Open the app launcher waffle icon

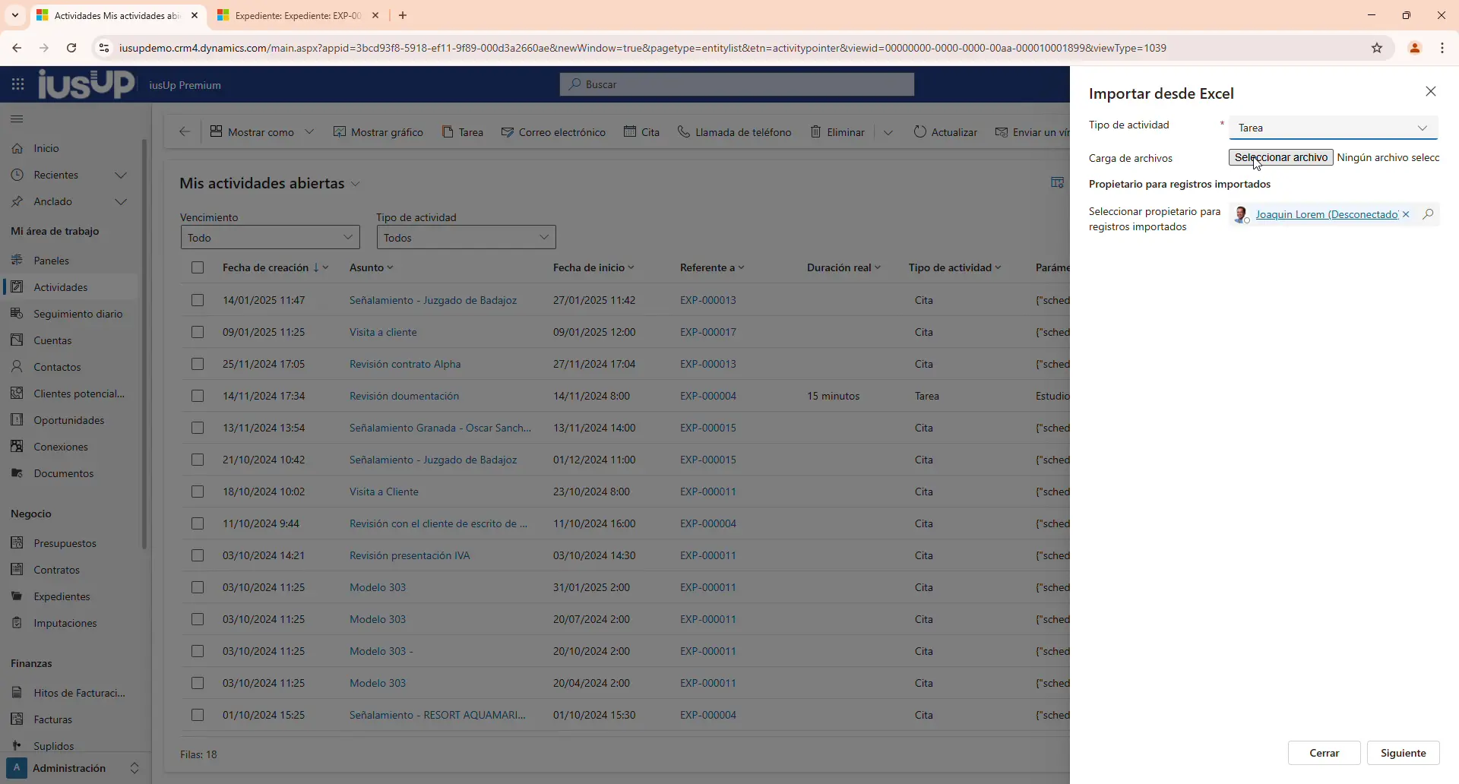17,84
